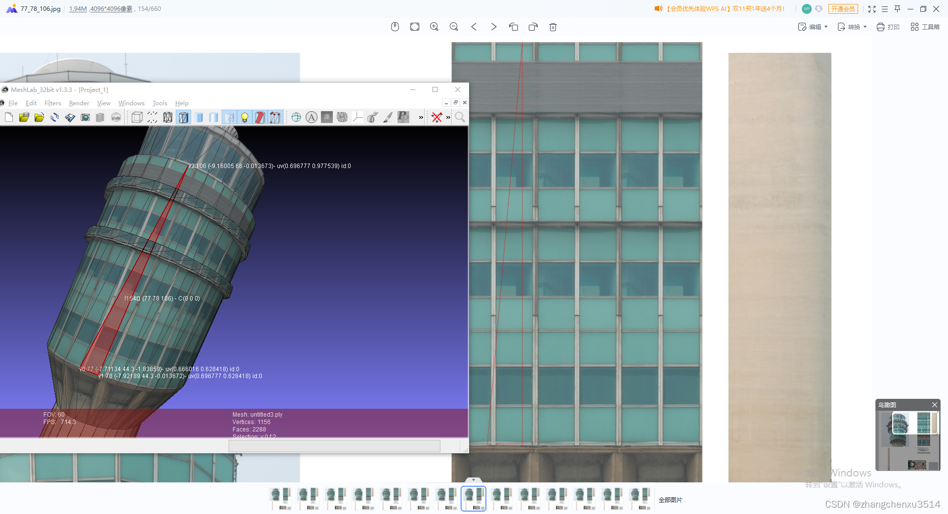Go to the next image
Image resolution: width=948 pixels, height=514 pixels.
494,27
